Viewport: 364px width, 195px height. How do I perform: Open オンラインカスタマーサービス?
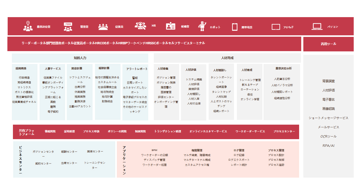pyautogui.click(x=208, y=131)
